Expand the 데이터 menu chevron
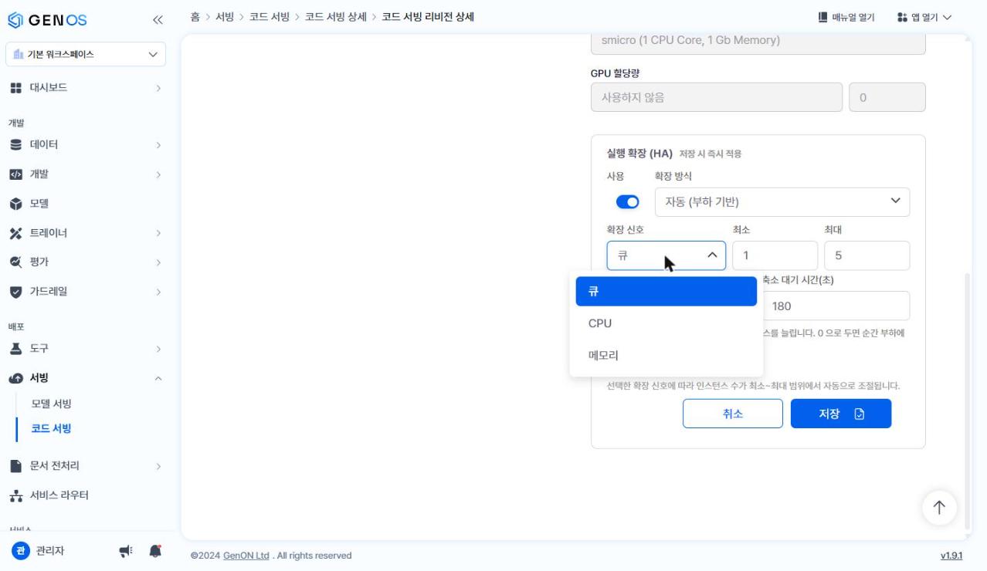Screen dimensions: 987x571 [158, 145]
